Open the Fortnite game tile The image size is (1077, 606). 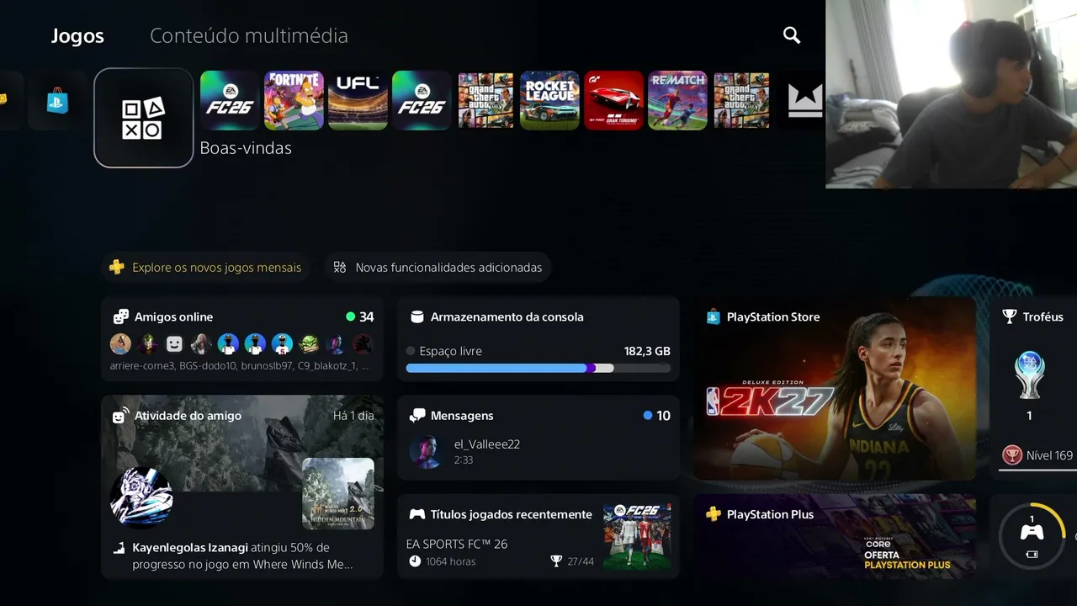click(x=294, y=100)
